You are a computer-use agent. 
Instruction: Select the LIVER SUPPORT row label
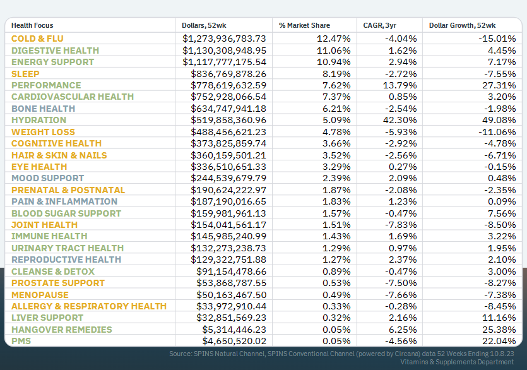tap(47, 318)
